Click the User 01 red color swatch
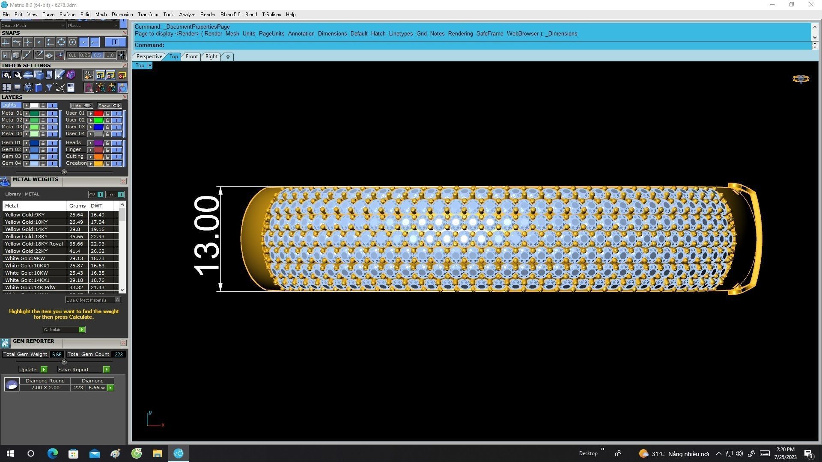The width and height of the screenshot is (822, 462). [x=98, y=113]
